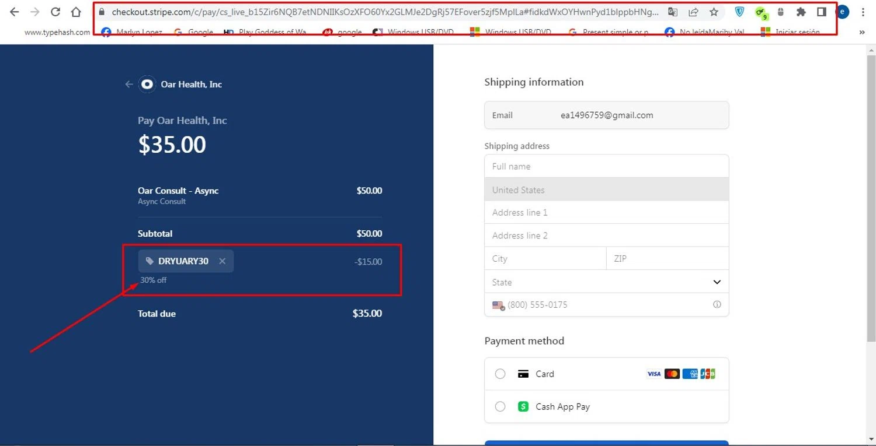Click the Total due $35.00 amount
This screenshot has height=446, width=876.
pyautogui.click(x=367, y=314)
